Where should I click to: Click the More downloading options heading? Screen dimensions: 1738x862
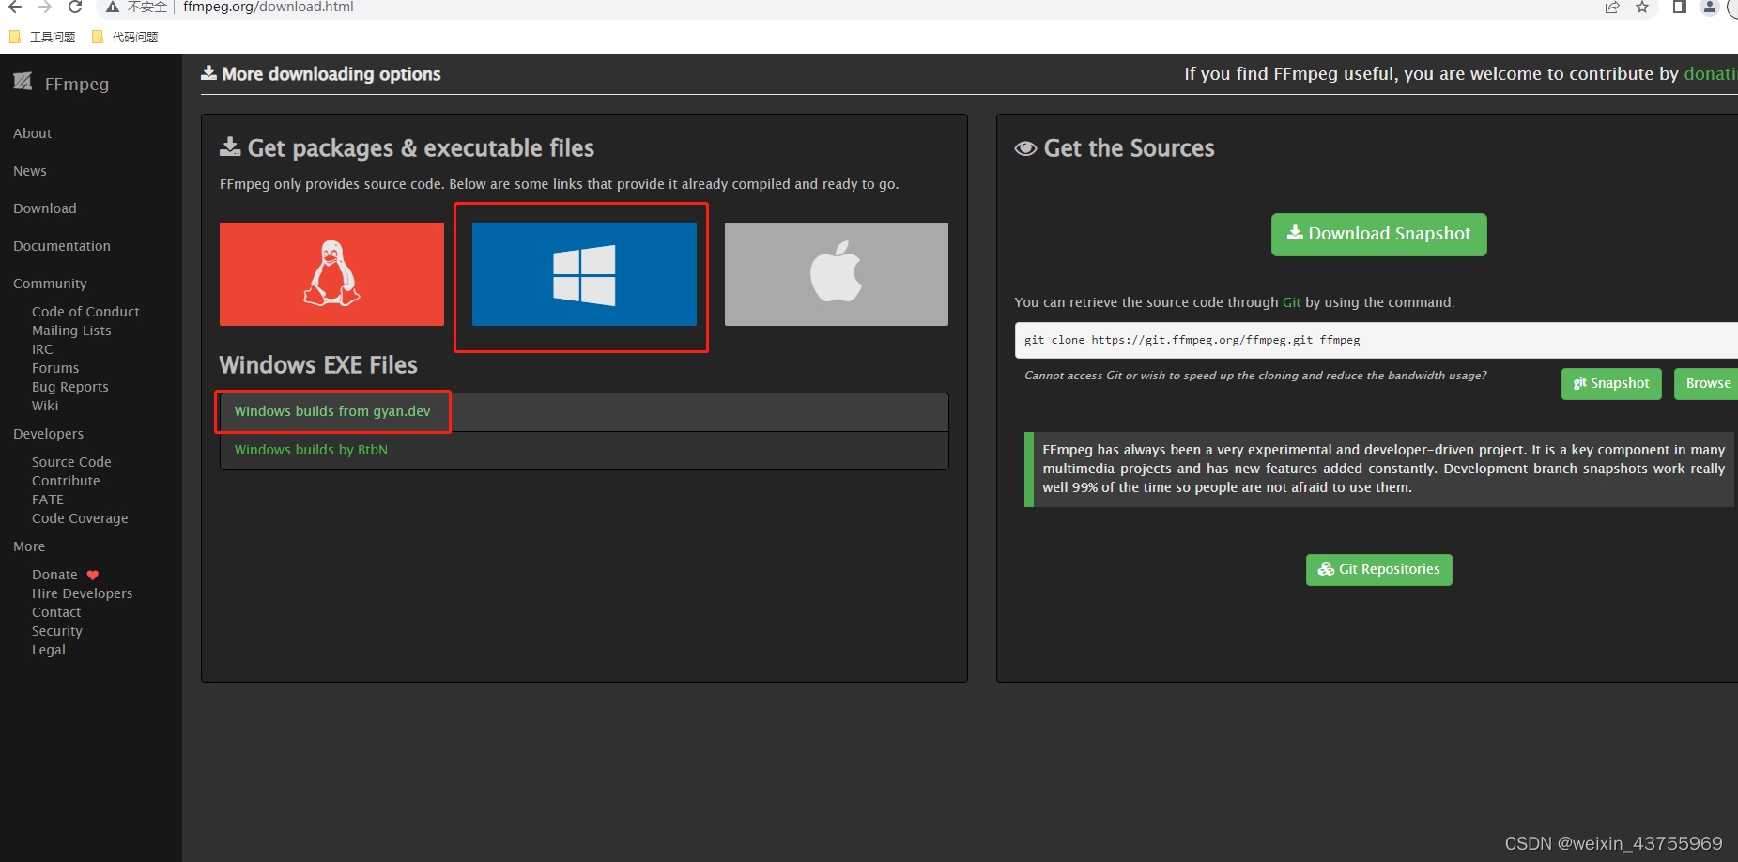click(x=321, y=73)
